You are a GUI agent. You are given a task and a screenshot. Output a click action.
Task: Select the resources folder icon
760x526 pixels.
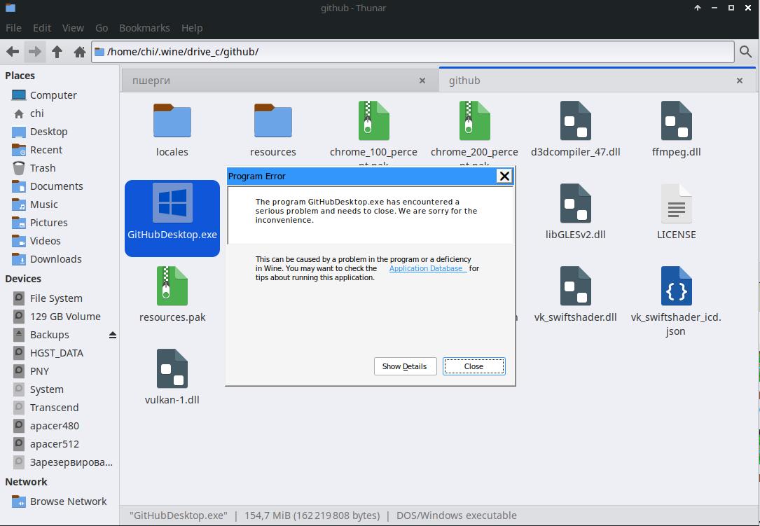(273, 120)
